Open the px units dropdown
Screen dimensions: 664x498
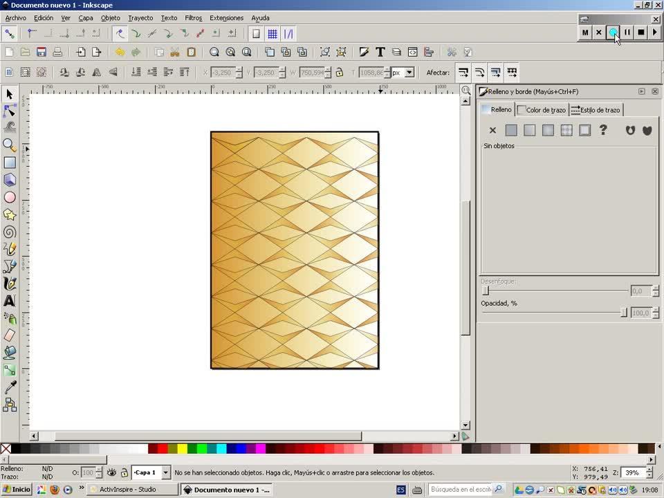(x=409, y=72)
